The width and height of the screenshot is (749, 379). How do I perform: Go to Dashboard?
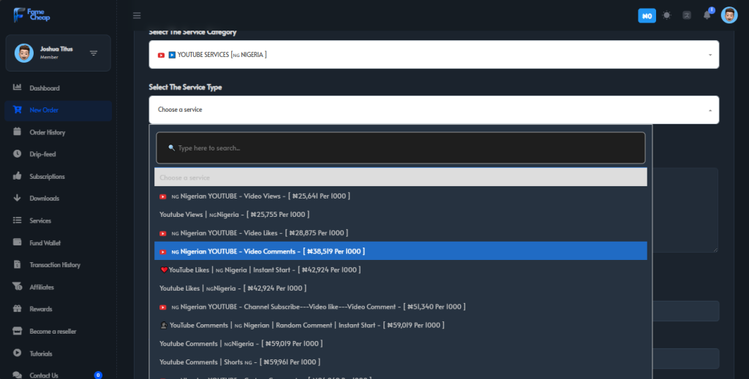(x=45, y=88)
